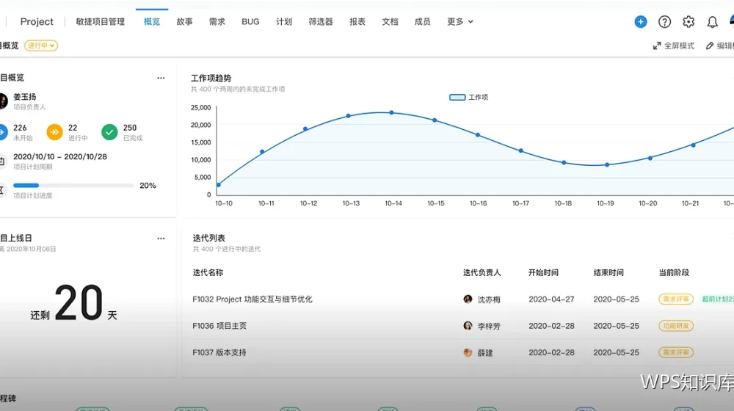Click the 迭代列表 section title
The width and height of the screenshot is (734, 411).
(208, 239)
